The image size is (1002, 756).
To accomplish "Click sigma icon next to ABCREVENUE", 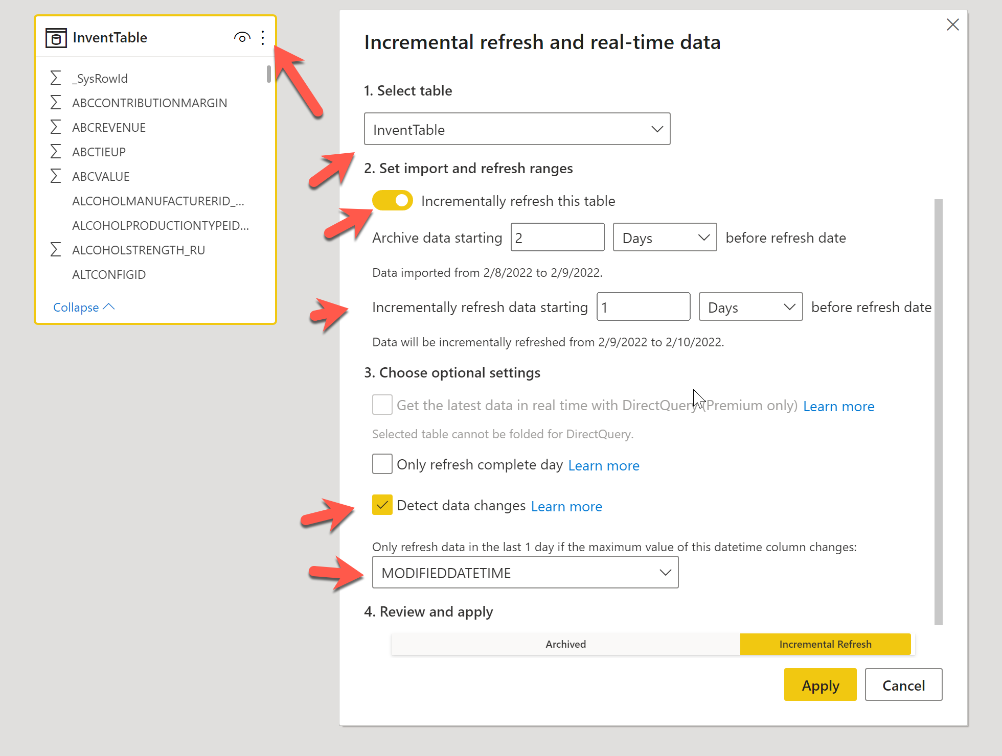I will 56,127.
